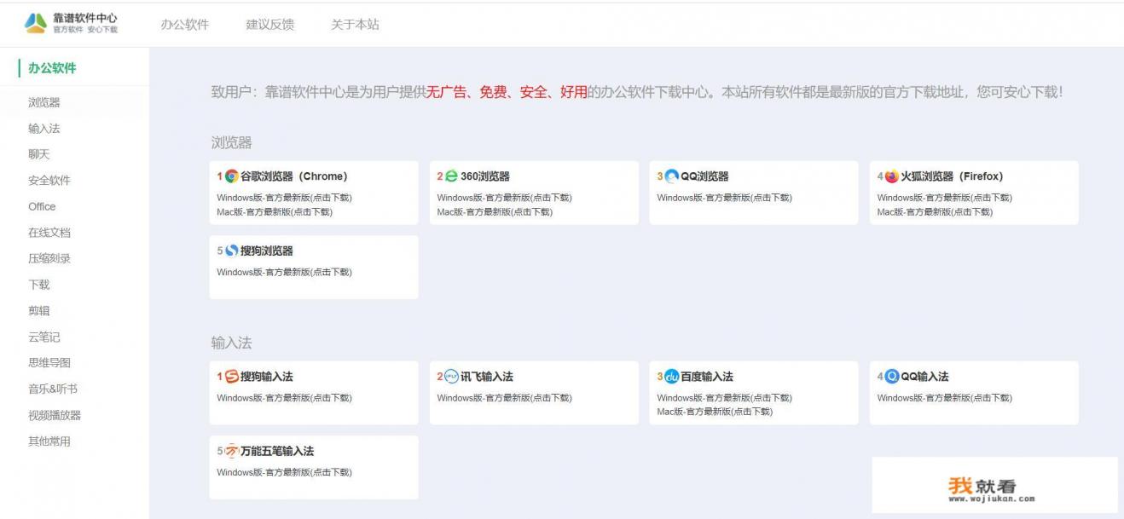Viewport: 1124px width, 519px height.
Task: Download 讯飞输入法 Windows版
Action: pyautogui.click(x=505, y=398)
